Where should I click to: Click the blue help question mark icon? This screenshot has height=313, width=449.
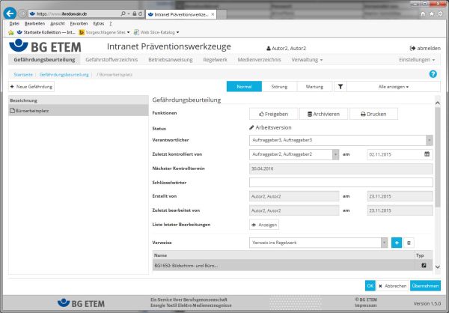coord(433,74)
